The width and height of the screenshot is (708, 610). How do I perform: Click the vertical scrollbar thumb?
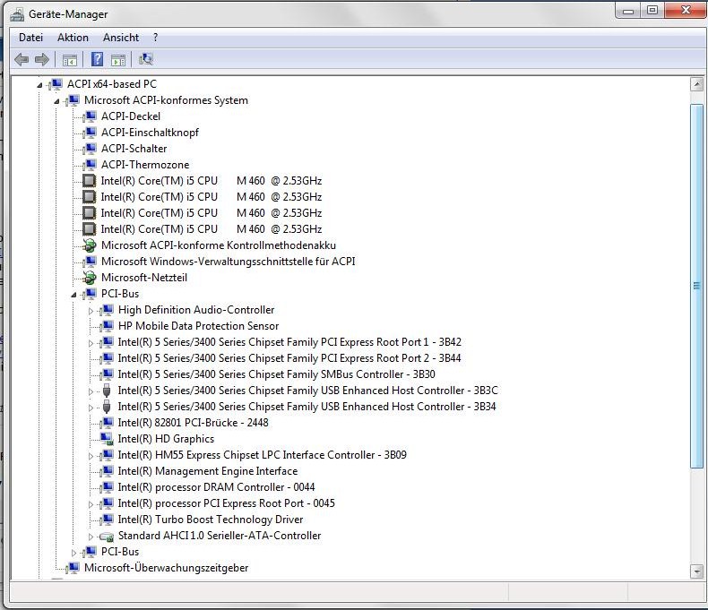(x=696, y=286)
